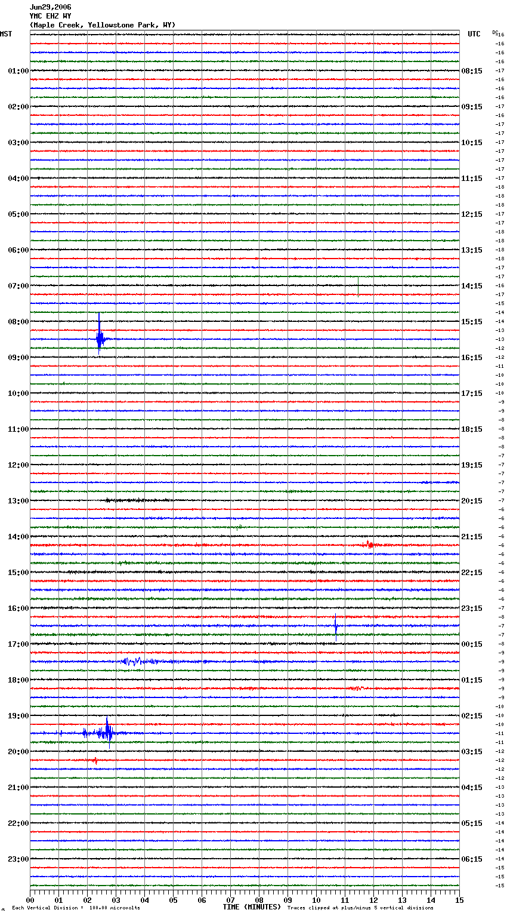The height and width of the screenshot is (916, 507).
Task: Select the 23:00 MST time label
Action: click(18, 859)
